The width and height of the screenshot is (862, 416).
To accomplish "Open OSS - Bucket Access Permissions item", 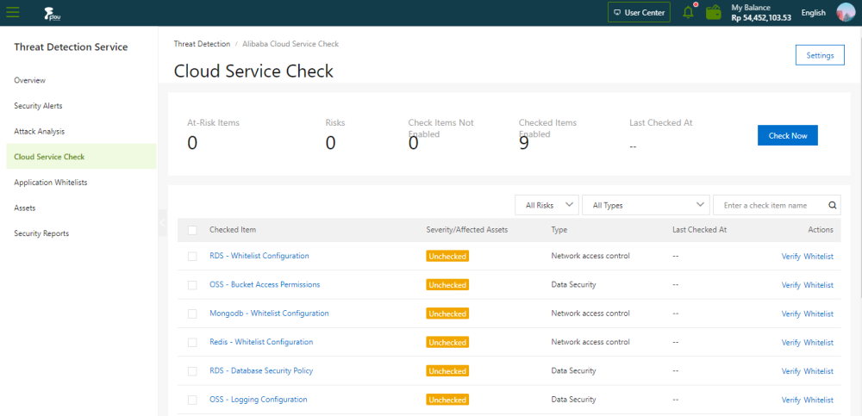I will [x=265, y=285].
